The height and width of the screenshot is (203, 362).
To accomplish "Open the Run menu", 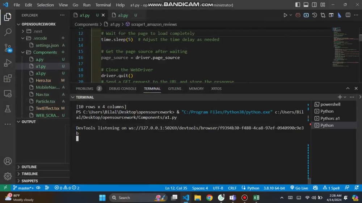I will 87,5.
